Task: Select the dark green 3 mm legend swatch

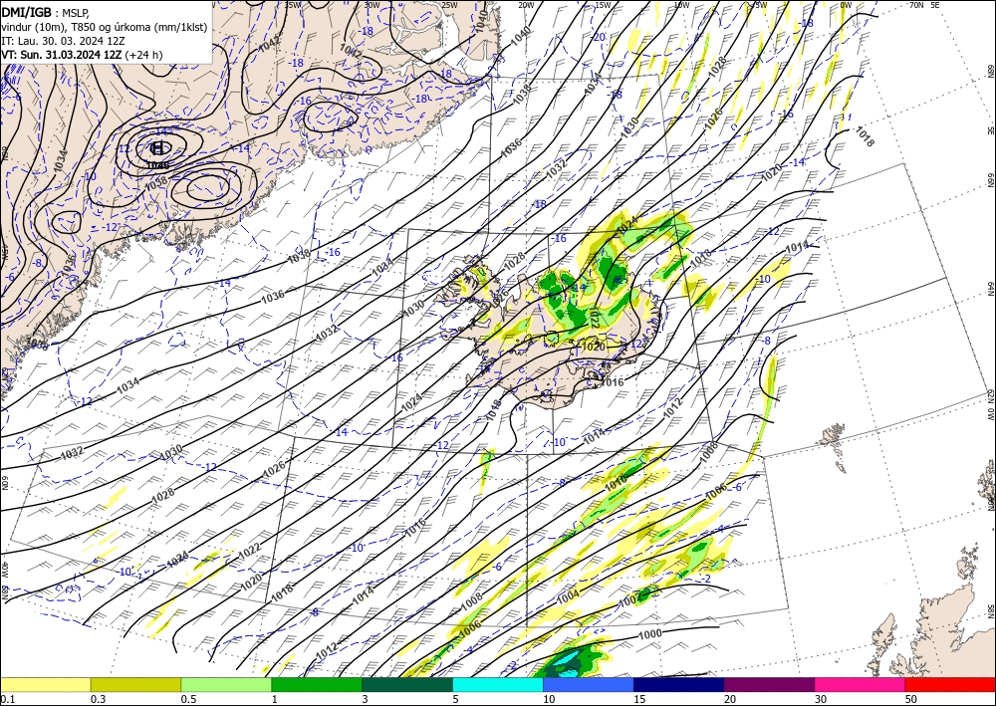Action: [x=407, y=684]
